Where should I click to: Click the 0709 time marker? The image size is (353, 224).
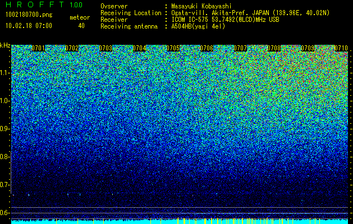coord(308,48)
